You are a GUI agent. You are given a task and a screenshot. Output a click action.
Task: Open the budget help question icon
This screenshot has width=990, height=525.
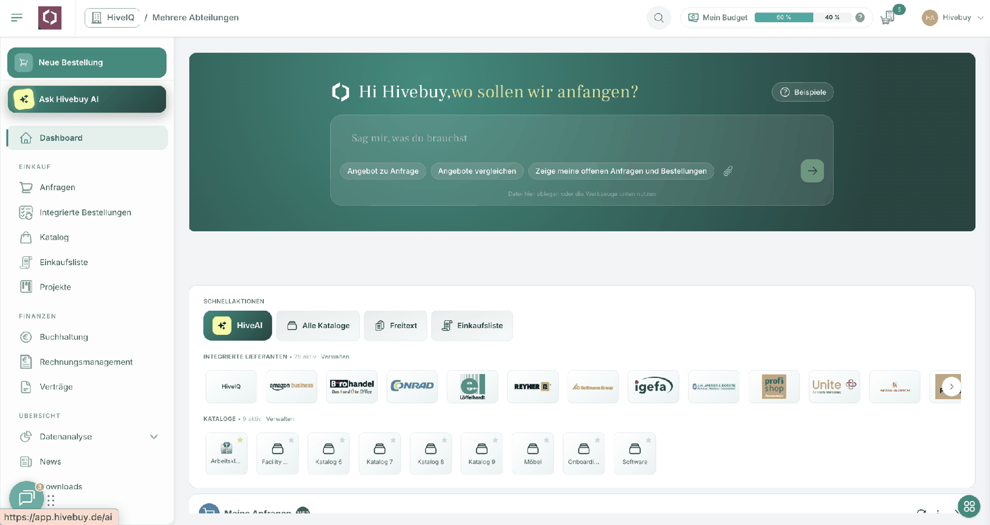coord(860,17)
